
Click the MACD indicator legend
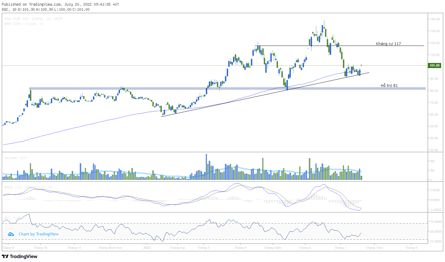tap(28, 187)
